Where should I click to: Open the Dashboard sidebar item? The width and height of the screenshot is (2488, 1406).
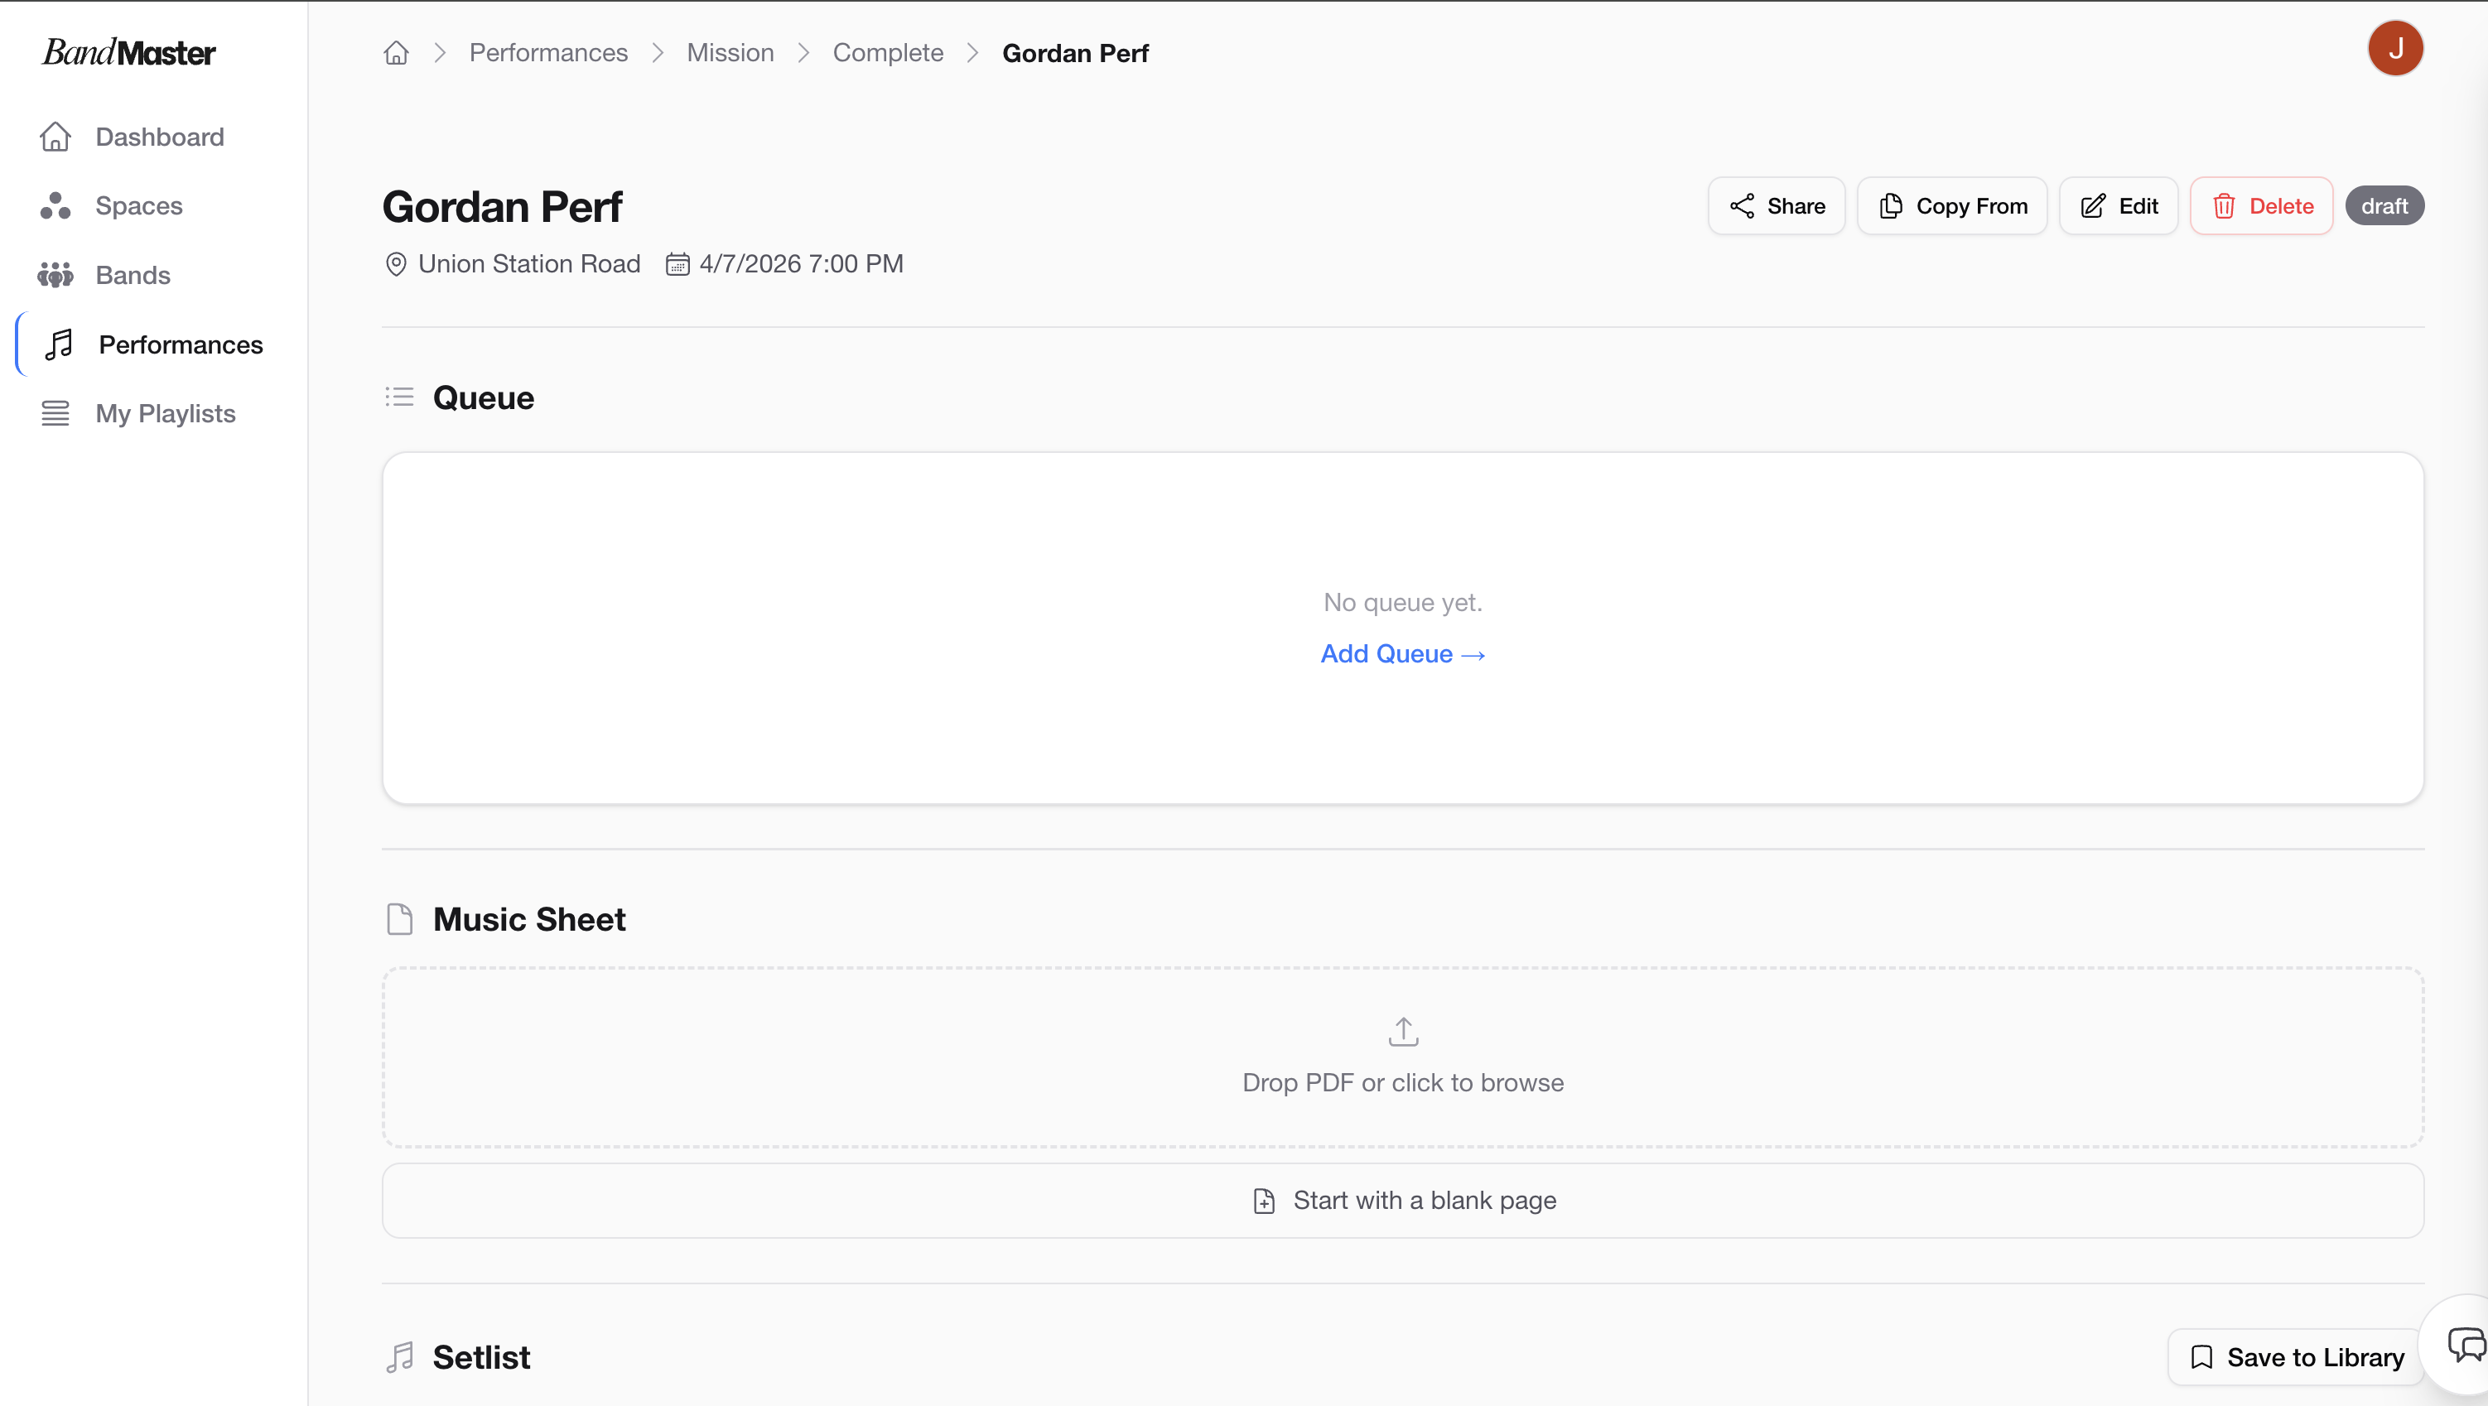(158, 137)
